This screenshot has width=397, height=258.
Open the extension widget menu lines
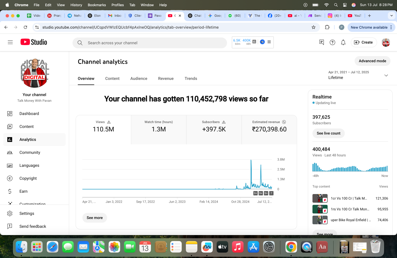(x=269, y=42)
